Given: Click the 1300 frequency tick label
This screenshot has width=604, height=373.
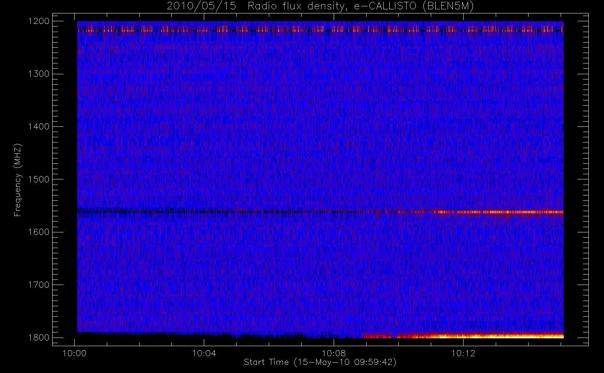Looking at the screenshot, I should tap(39, 74).
